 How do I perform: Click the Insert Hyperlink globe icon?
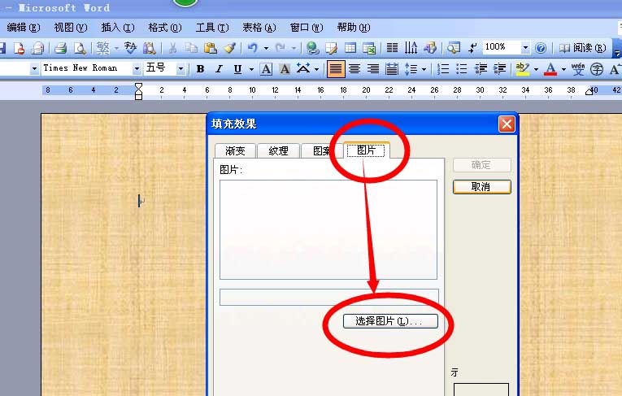click(x=312, y=48)
